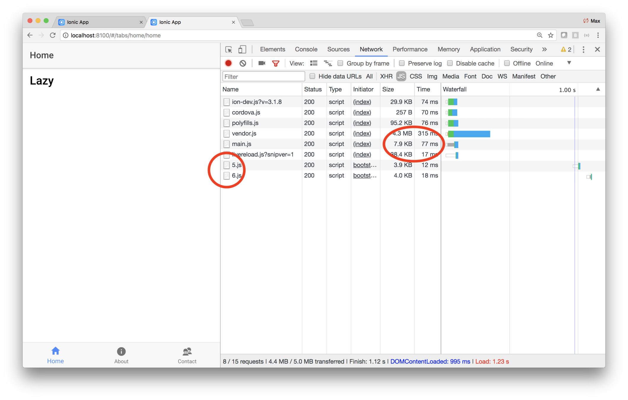
Task: Expand more DevTools tabs chevron
Action: click(x=544, y=49)
